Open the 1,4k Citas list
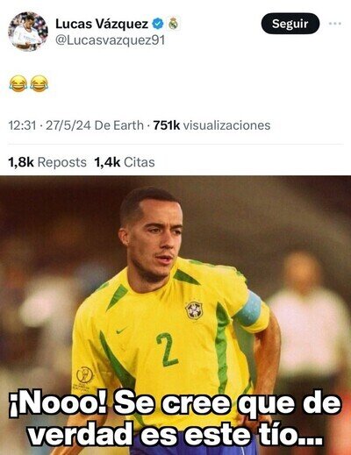Screen dimensions: 351x455 pyautogui.click(x=125, y=162)
